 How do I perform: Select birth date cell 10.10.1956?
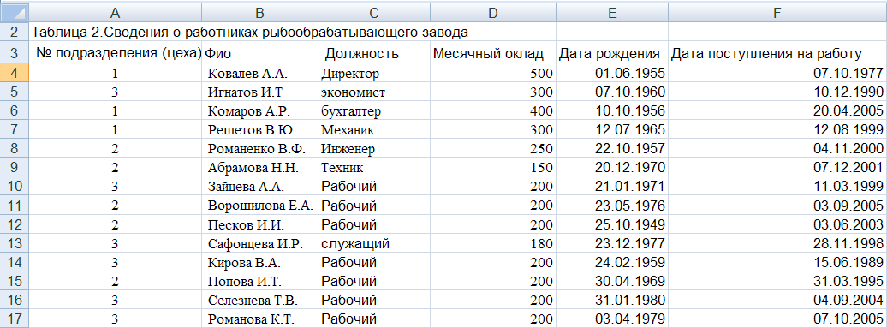pyautogui.click(x=612, y=110)
